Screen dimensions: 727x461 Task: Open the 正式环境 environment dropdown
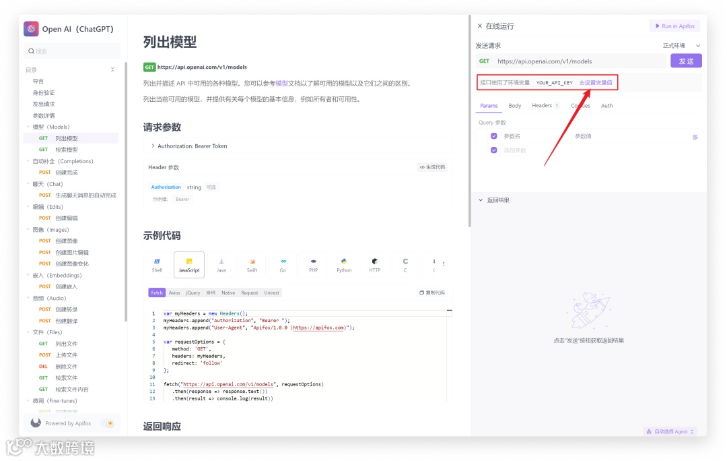(681, 46)
